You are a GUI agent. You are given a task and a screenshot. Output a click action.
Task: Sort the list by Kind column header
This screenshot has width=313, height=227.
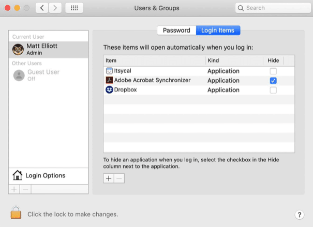pos(234,60)
